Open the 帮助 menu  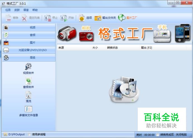[35, 10]
